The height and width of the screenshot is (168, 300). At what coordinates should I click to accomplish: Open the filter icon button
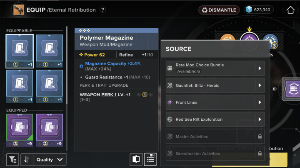point(12,159)
